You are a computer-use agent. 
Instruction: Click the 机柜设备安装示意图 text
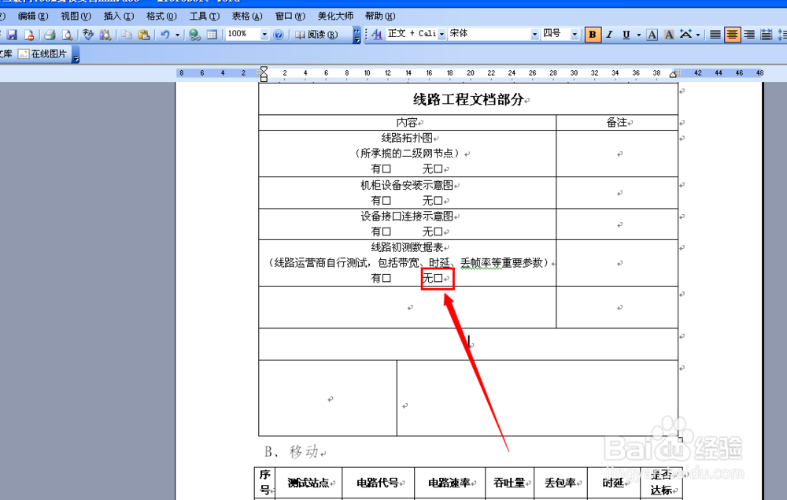point(407,185)
